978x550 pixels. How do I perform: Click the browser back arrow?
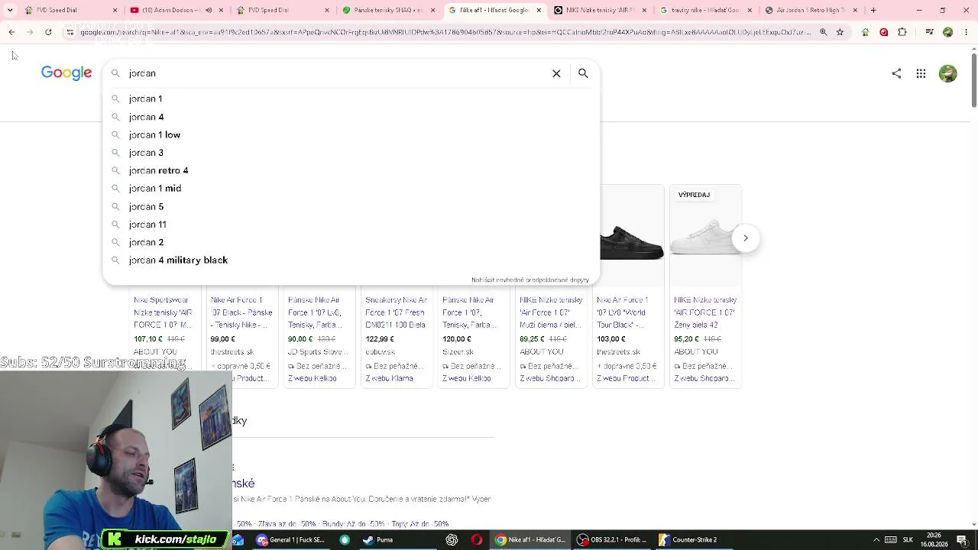pyautogui.click(x=11, y=32)
